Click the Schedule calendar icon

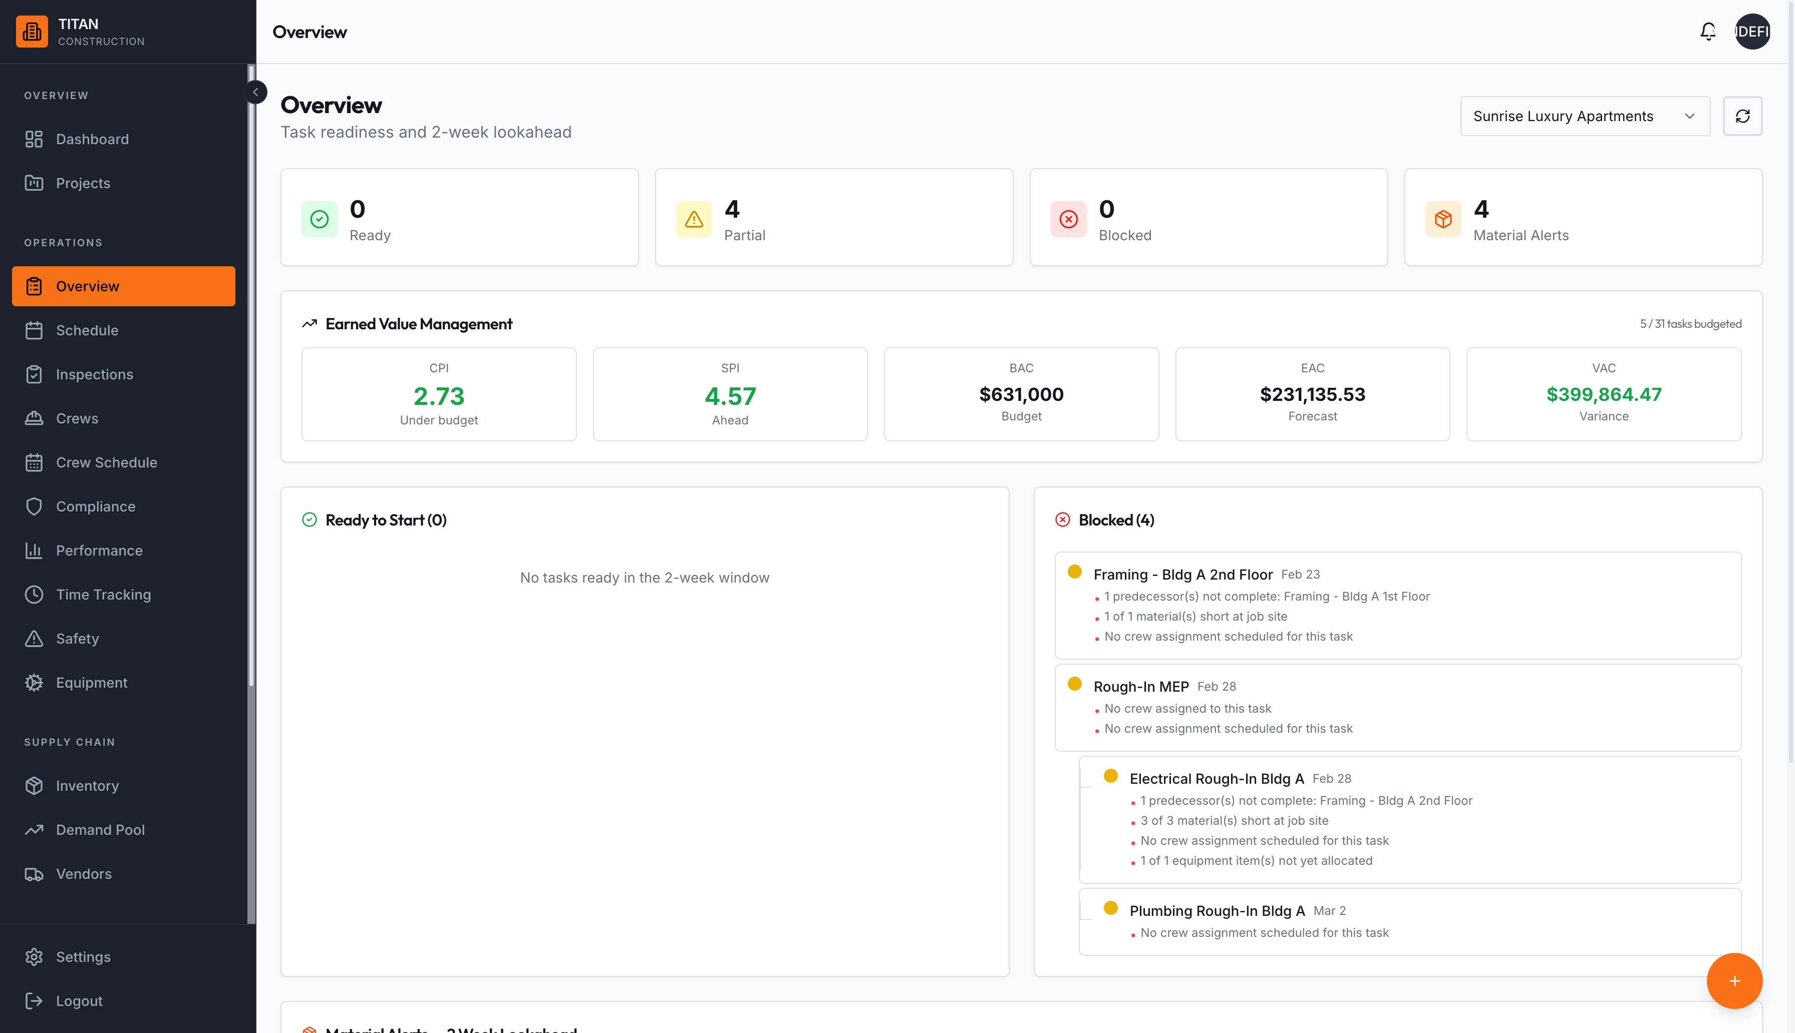[34, 330]
